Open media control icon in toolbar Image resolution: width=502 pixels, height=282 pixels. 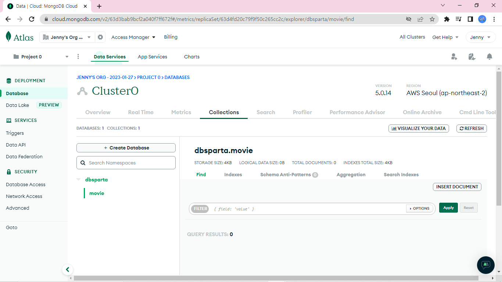(459, 19)
